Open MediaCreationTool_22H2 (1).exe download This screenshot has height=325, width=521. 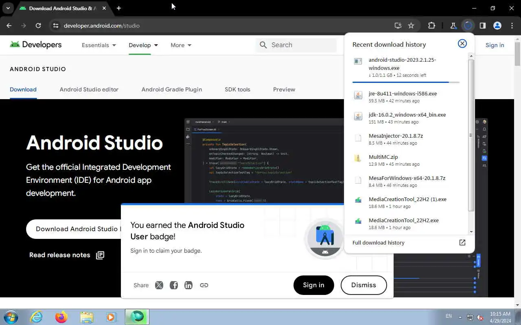pyautogui.click(x=406, y=202)
